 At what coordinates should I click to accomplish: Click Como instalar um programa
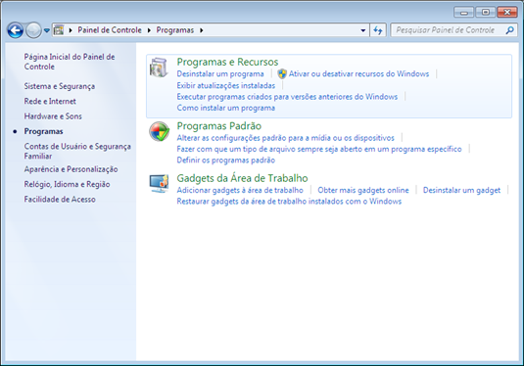(x=226, y=108)
